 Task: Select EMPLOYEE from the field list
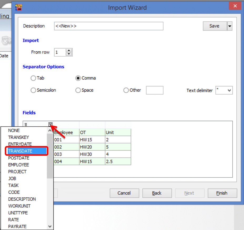(18, 165)
